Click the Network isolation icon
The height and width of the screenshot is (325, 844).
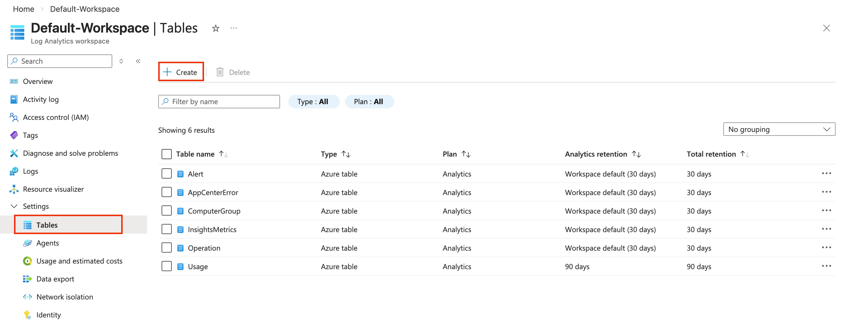coord(27,297)
